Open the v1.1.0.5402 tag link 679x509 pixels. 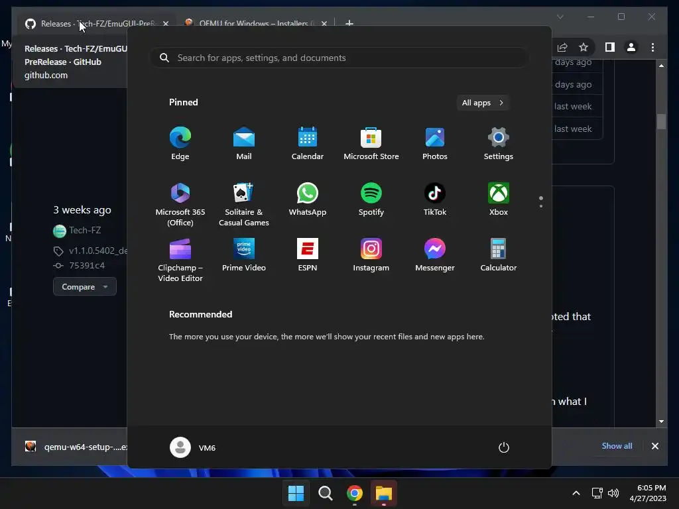[98, 251]
